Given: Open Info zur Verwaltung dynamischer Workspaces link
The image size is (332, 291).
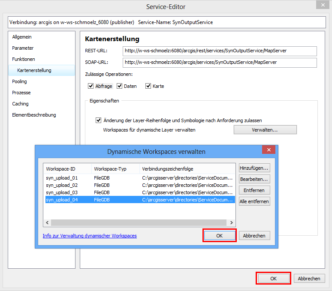Looking at the screenshot, I should point(90,236).
